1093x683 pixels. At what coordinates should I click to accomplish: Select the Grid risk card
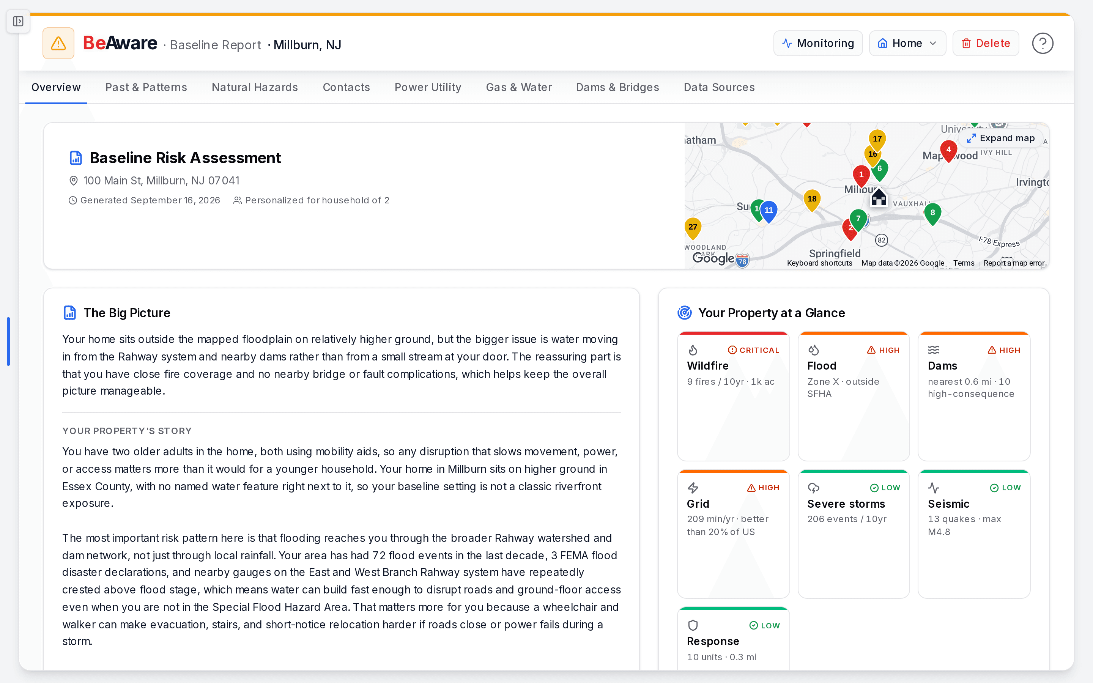point(733,534)
